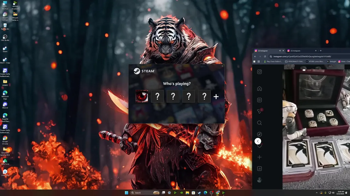The height and width of the screenshot is (196, 350).
Task: Show hidden system tray icons
Action: (317, 193)
